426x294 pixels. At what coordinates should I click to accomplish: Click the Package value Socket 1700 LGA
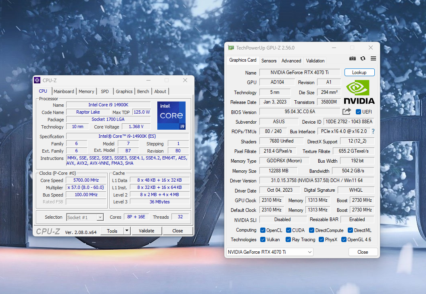click(x=109, y=119)
